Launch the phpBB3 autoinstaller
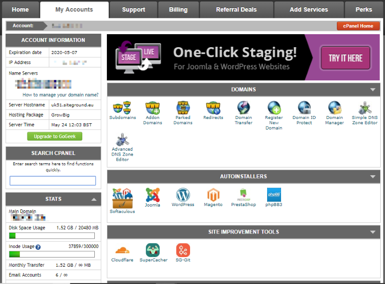 pos(274,197)
